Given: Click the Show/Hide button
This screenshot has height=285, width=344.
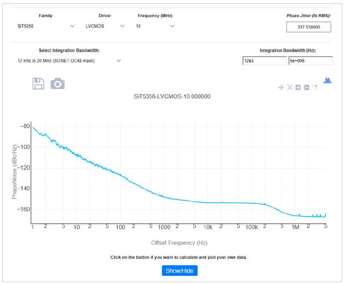Looking at the screenshot, I should coord(180,270).
